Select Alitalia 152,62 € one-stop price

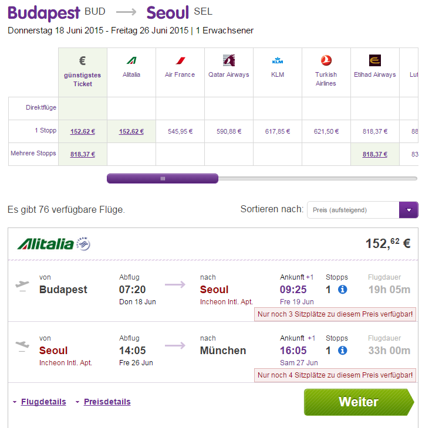(131, 131)
